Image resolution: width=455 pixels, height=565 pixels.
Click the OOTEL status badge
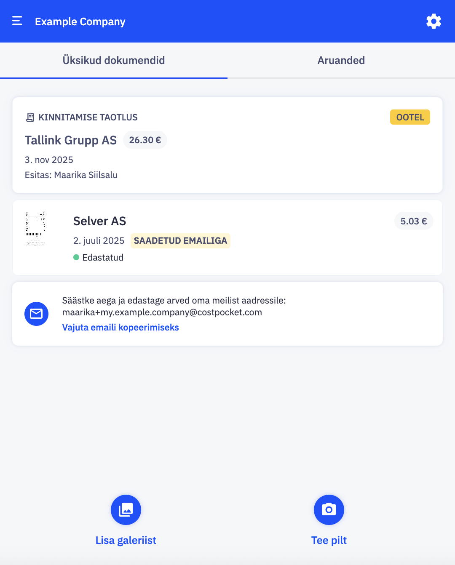[x=410, y=117]
